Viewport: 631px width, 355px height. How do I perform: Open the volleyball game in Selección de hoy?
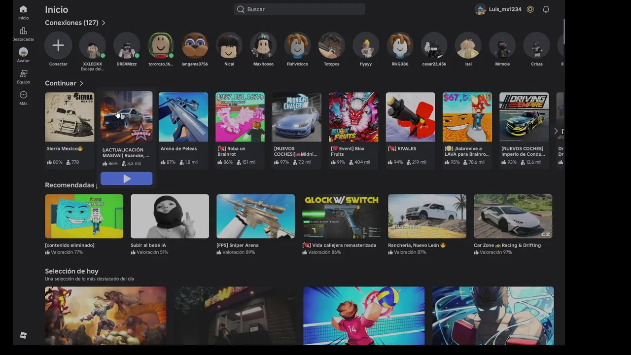364,316
